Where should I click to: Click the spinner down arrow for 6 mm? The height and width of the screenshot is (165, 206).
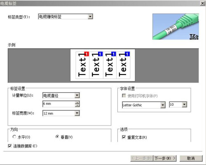click(x=77, y=105)
